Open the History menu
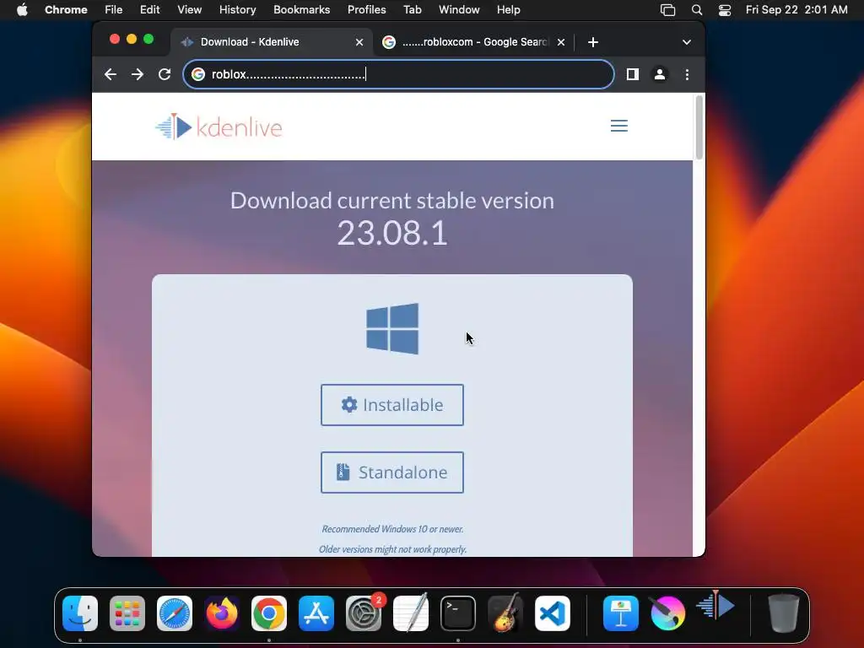 [237, 10]
